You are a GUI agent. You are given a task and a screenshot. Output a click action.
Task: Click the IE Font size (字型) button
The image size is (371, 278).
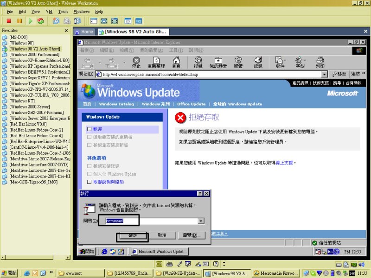click(x=300, y=63)
